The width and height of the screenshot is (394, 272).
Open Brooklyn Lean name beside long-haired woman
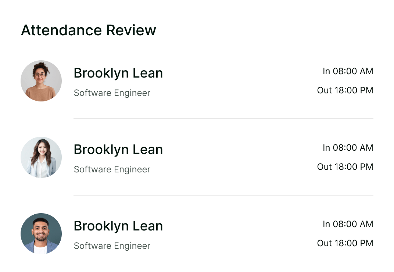tap(118, 150)
